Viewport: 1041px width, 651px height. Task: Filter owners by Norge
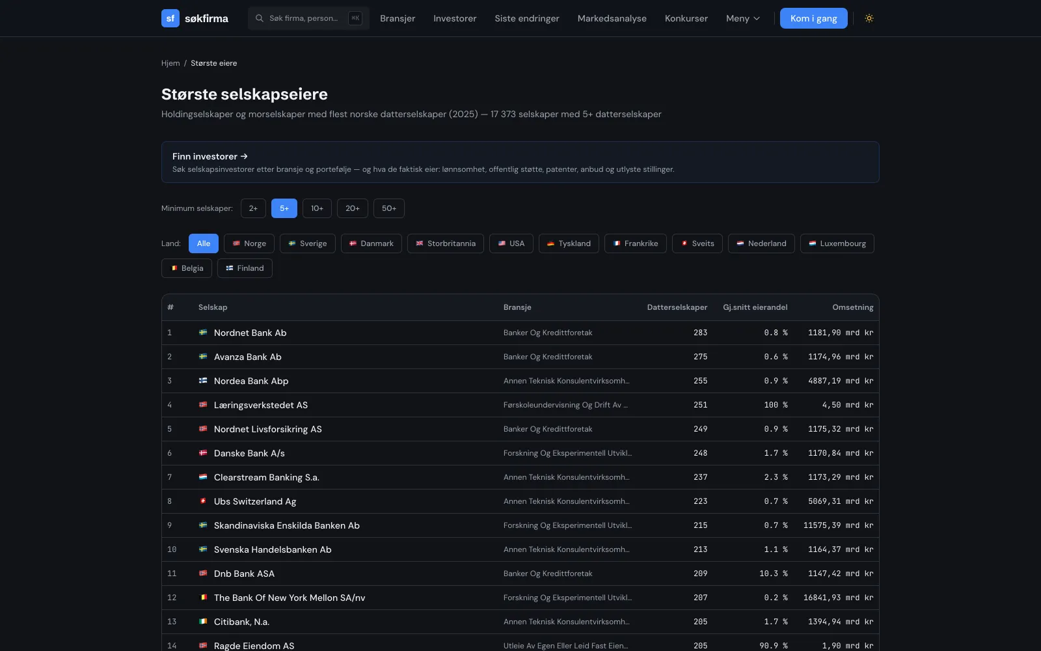249,243
